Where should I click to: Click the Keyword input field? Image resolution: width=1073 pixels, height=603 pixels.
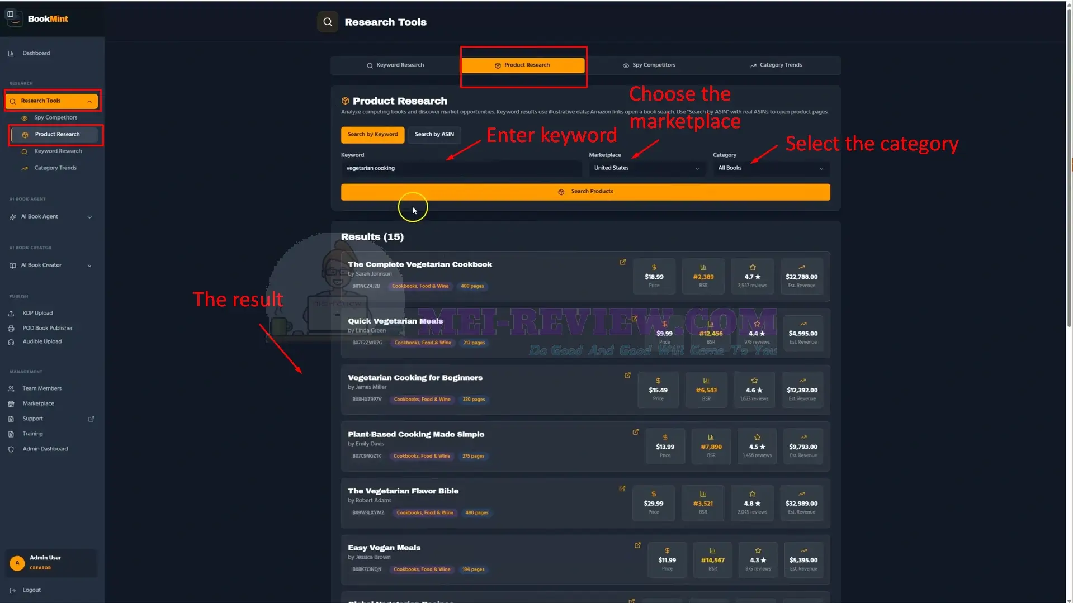pos(461,168)
